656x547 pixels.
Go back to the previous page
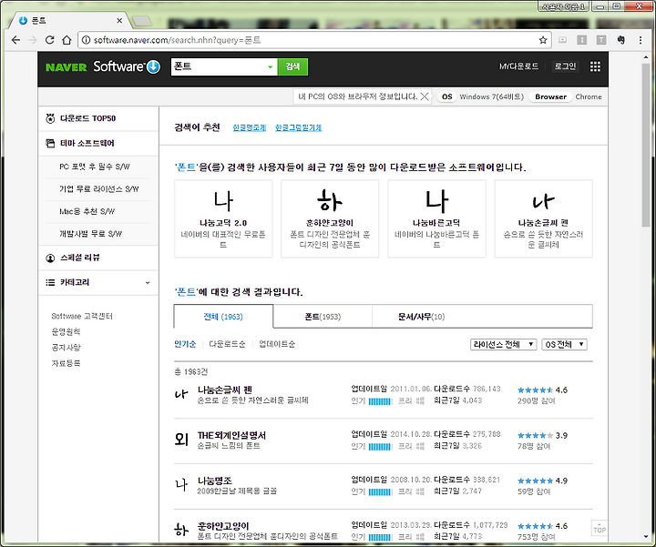tap(15, 40)
